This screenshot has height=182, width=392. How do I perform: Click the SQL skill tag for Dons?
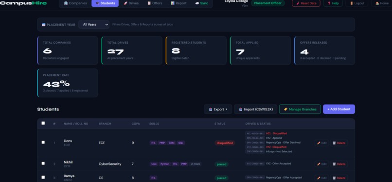click(181, 143)
